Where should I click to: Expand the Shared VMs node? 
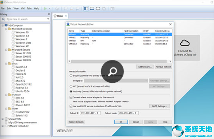tap(2, 119)
